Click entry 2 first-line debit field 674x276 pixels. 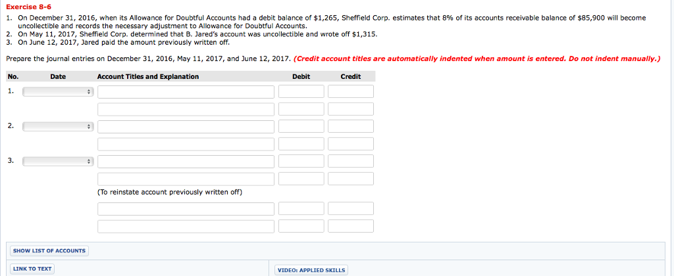(301, 126)
